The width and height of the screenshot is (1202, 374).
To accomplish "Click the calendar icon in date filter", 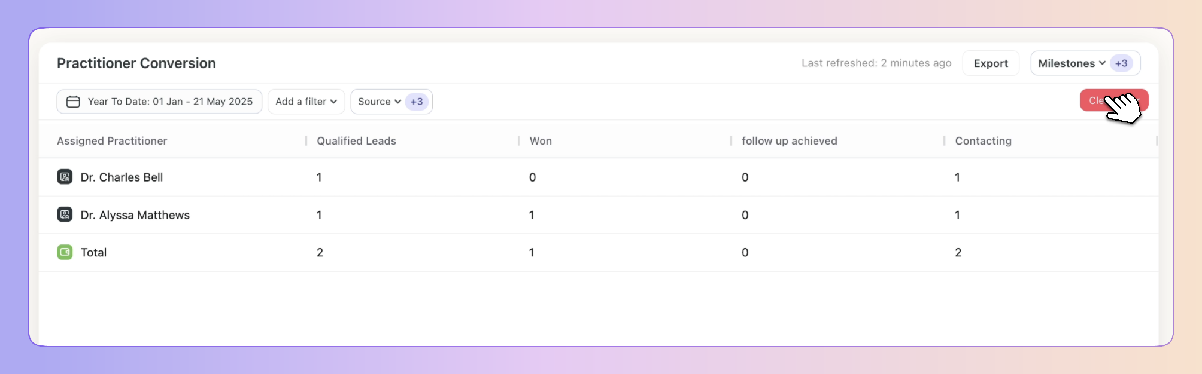I will coord(73,102).
